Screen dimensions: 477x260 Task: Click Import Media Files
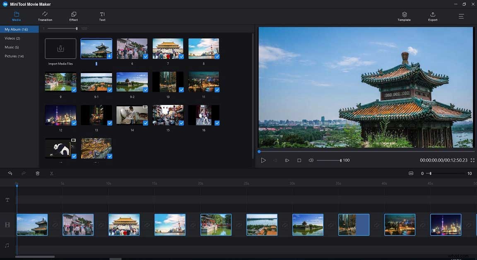[x=60, y=48]
